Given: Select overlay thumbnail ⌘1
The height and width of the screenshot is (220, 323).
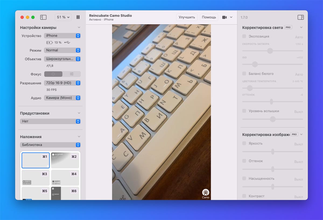Looking at the screenshot, I should pyautogui.click(x=36, y=160).
